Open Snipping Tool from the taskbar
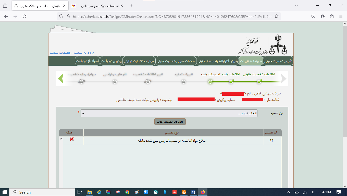 point(118,192)
